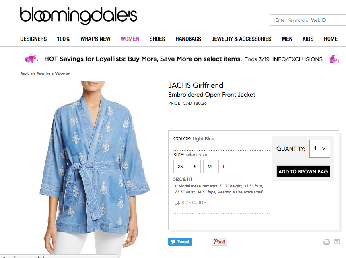Click the email envelope icon
Screen dimensions: 346x258
(337, 242)
